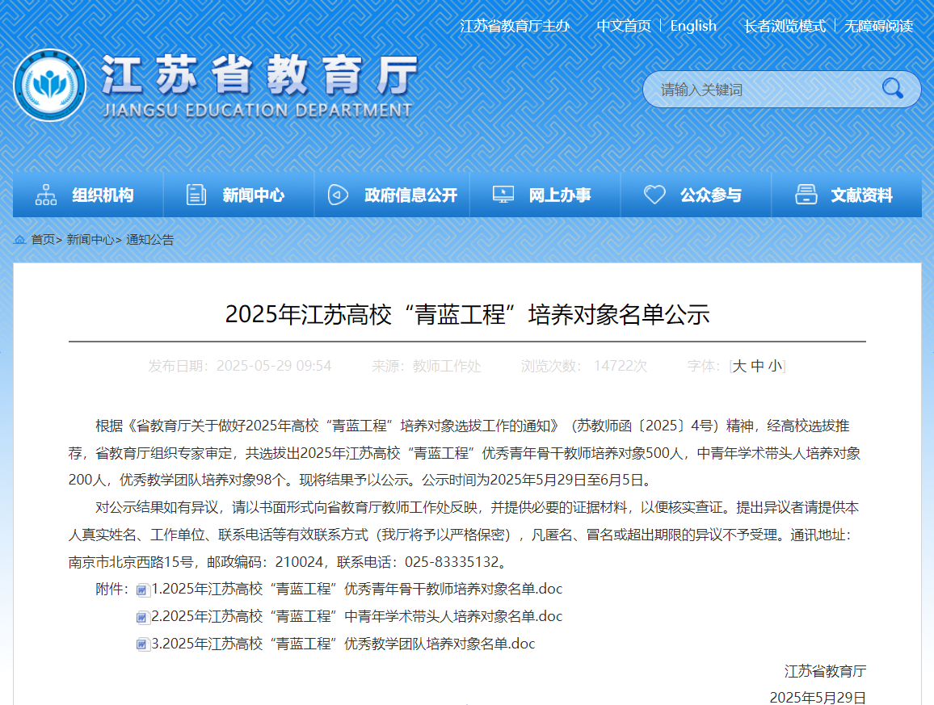Click the 文献资料 printer icon
This screenshot has width=934, height=705.
pos(806,195)
